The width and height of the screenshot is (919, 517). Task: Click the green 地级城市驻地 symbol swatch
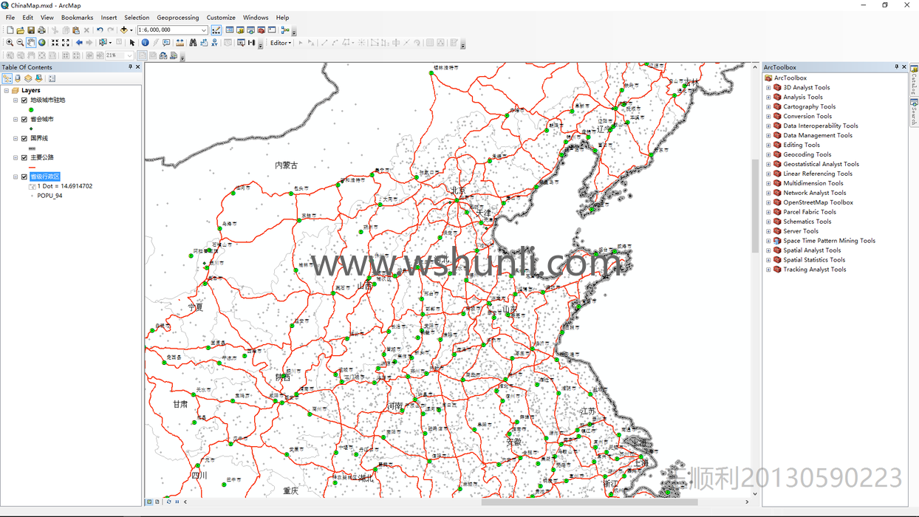coord(31,110)
